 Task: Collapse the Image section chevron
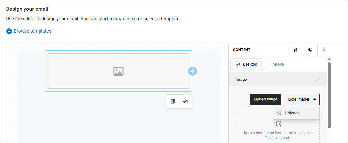(318, 80)
